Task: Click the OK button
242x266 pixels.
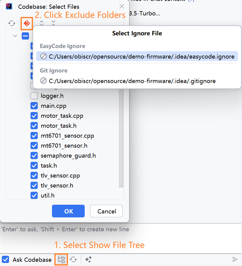Action: click(68, 211)
